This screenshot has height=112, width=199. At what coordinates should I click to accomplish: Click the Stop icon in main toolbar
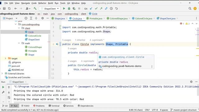(79, 8)
